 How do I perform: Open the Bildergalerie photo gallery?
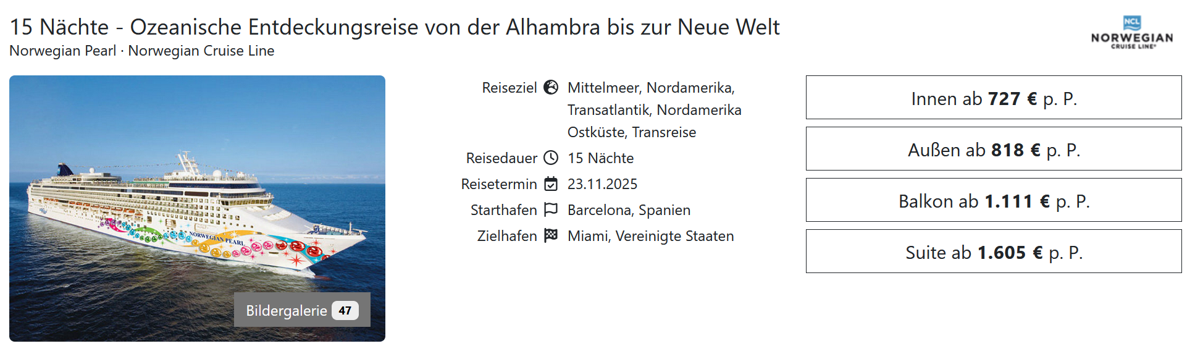(x=287, y=310)
